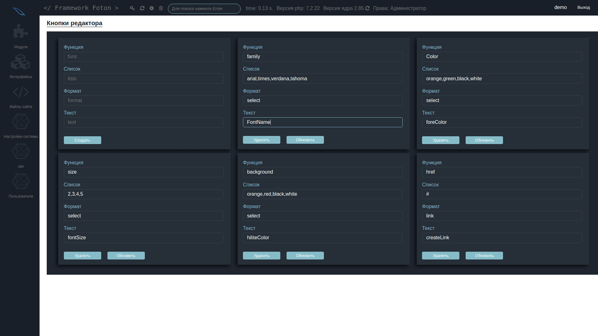Click kernel version update icon
This screenshot has width=598, height=336.
point(368,8)
